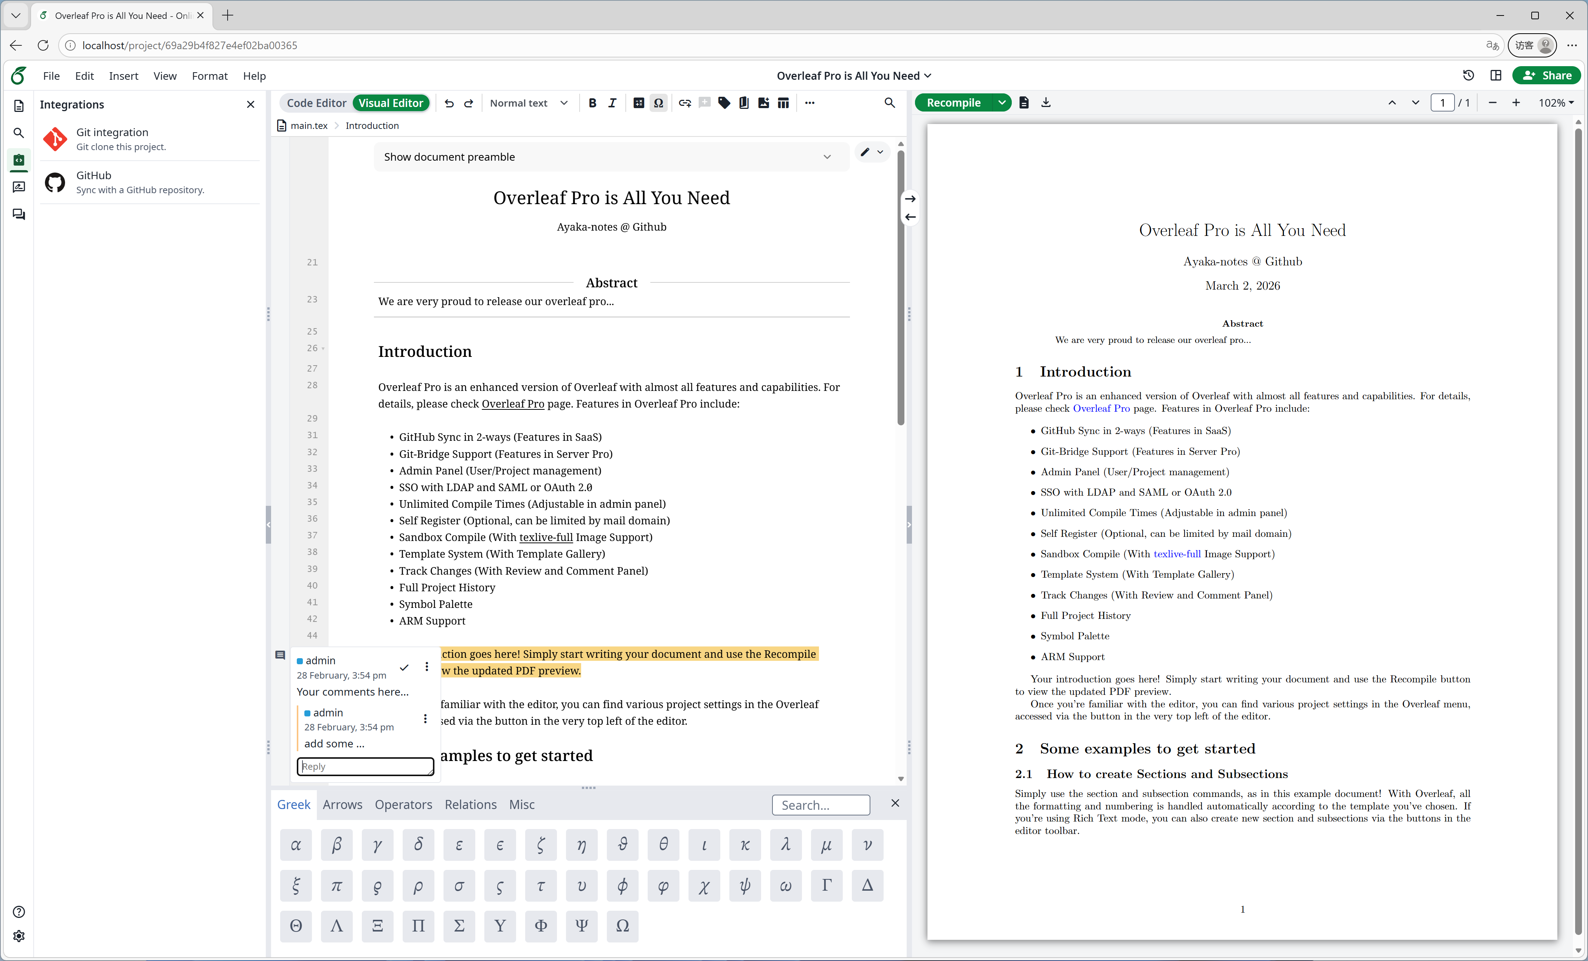
Task: Expand the Show document preamble section
Action: tap(609, 157)
